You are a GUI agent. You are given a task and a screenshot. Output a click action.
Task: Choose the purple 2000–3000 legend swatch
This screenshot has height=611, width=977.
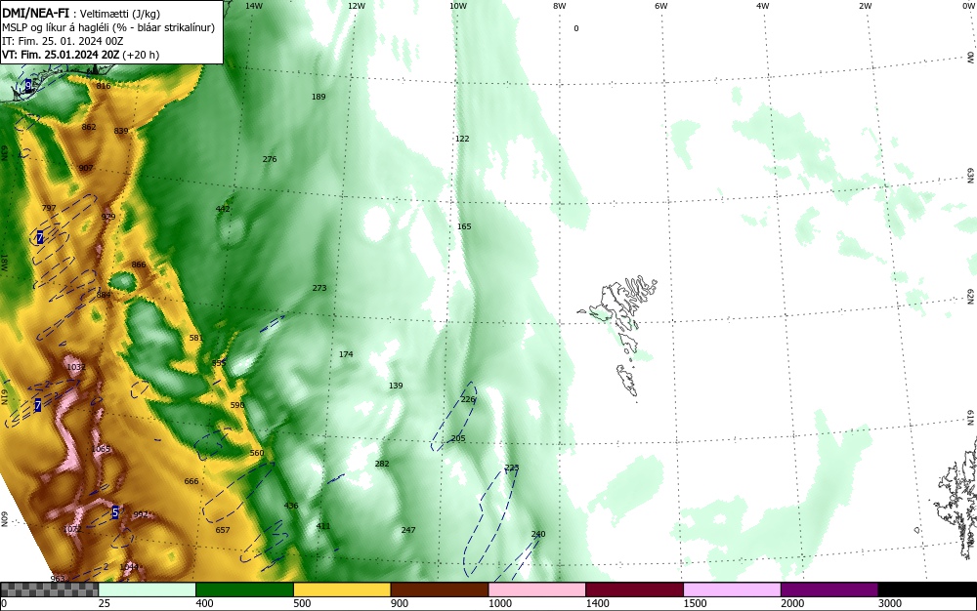pos(829,590)
